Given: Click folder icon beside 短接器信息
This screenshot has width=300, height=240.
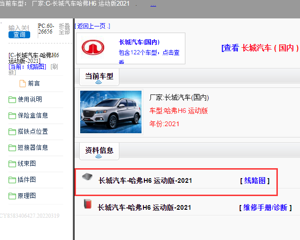Looking at the screenshot, I should coord(12,148).
